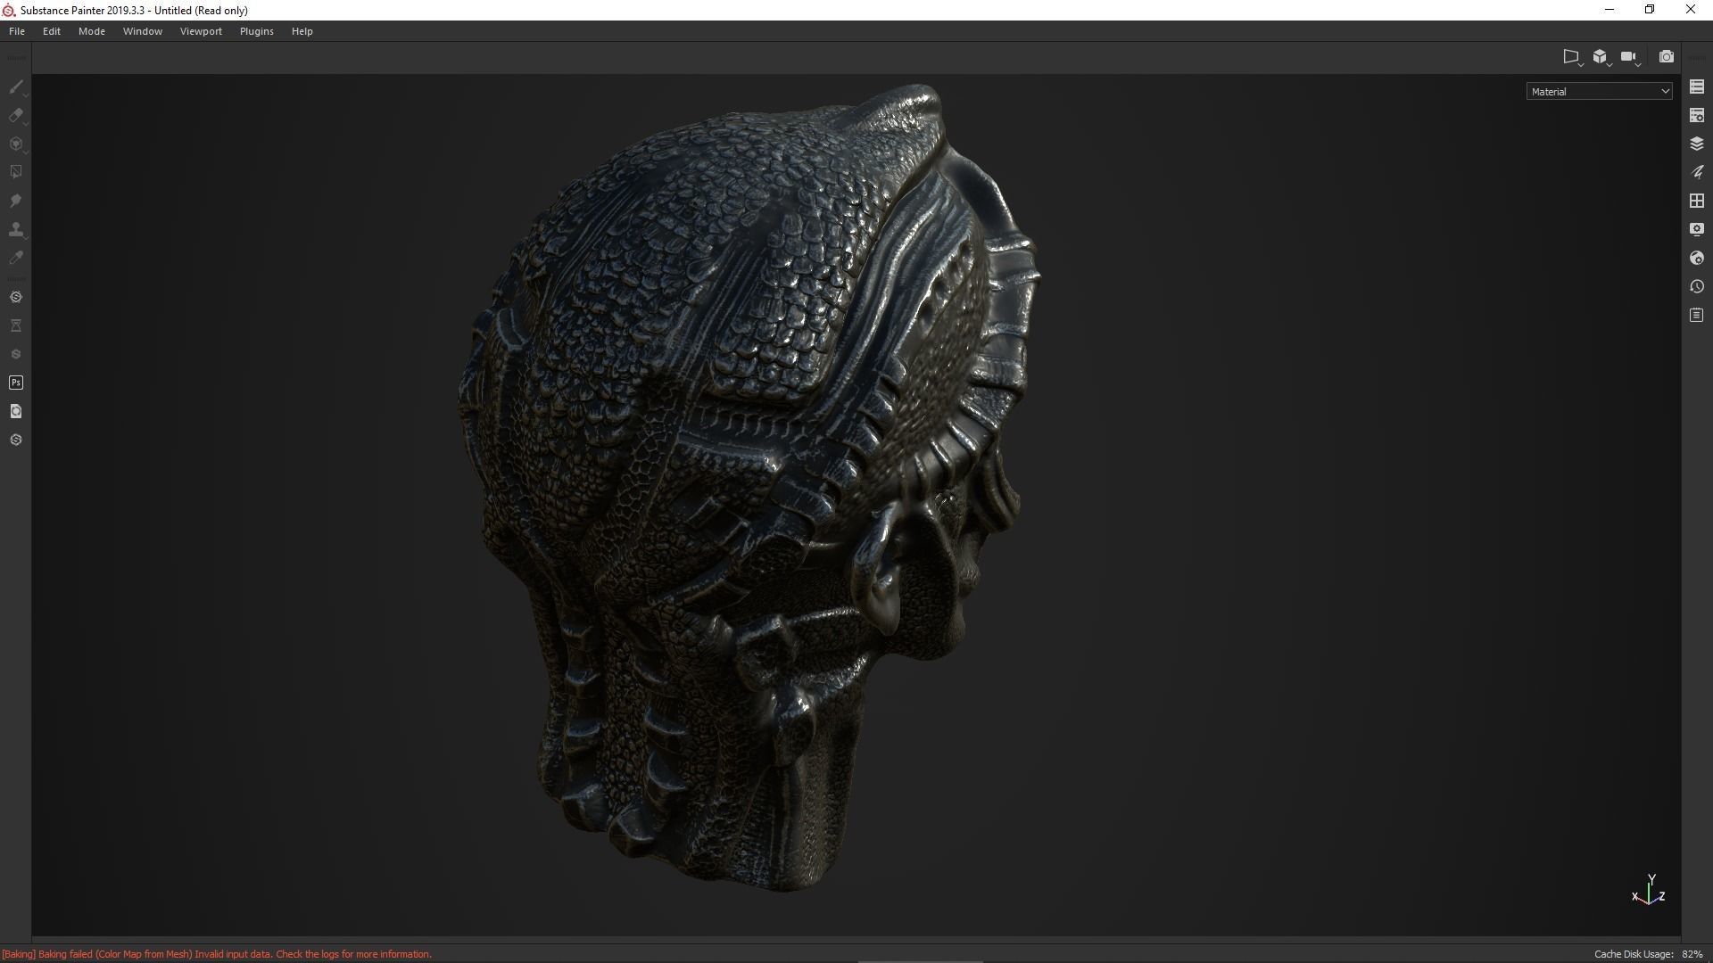Open the Plugins menu
The width and height of the screenshot is (1713, 963).
[257, 31]
